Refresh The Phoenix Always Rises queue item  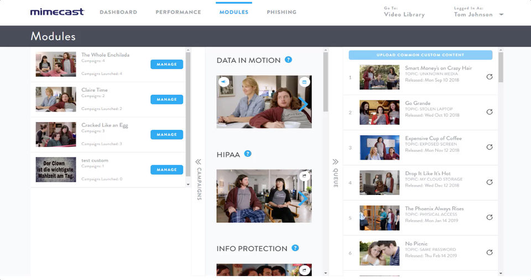490,218
